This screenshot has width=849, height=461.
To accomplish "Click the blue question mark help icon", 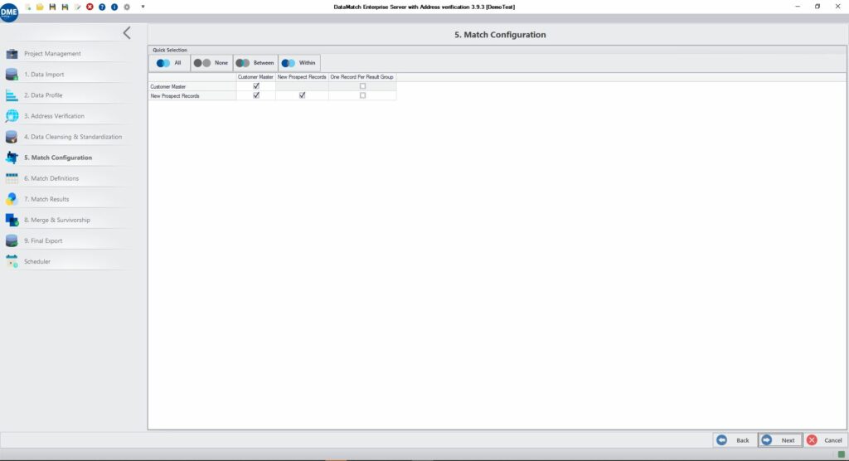I will pyautogui.click(x=102, y=7).
